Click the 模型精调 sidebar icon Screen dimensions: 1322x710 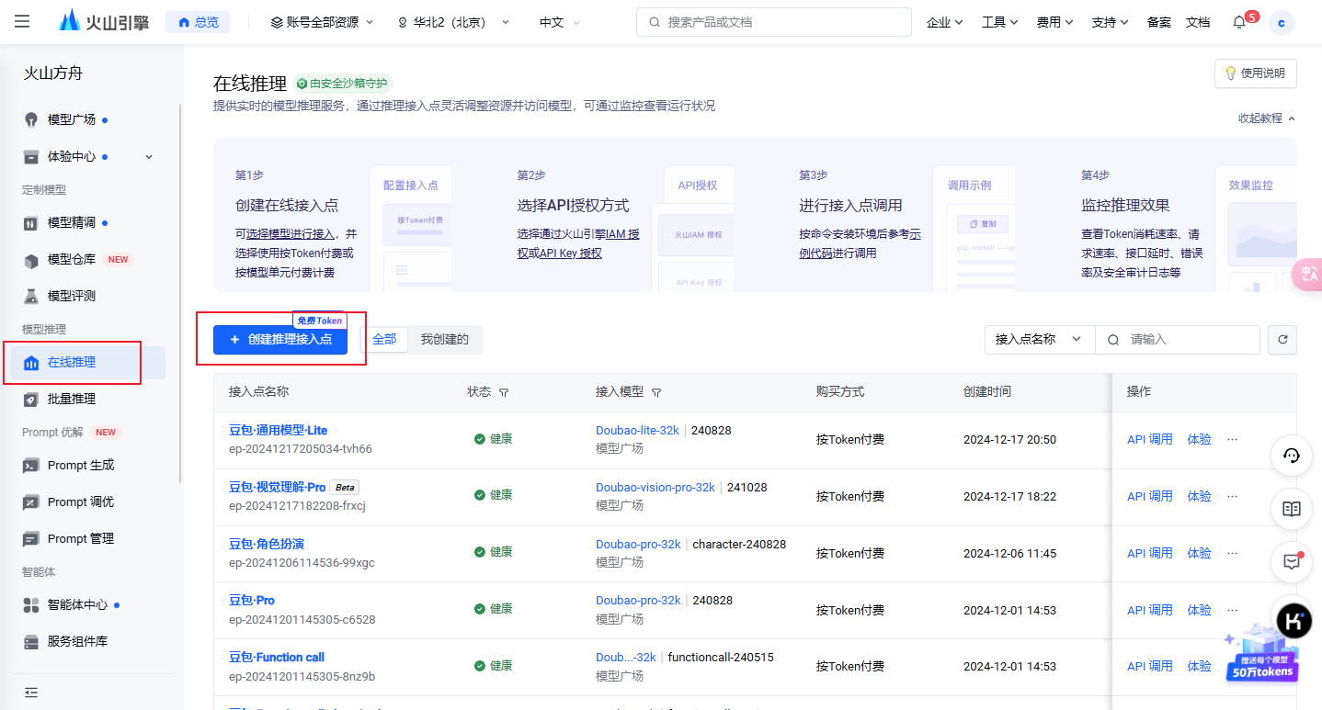pos(31,222)
